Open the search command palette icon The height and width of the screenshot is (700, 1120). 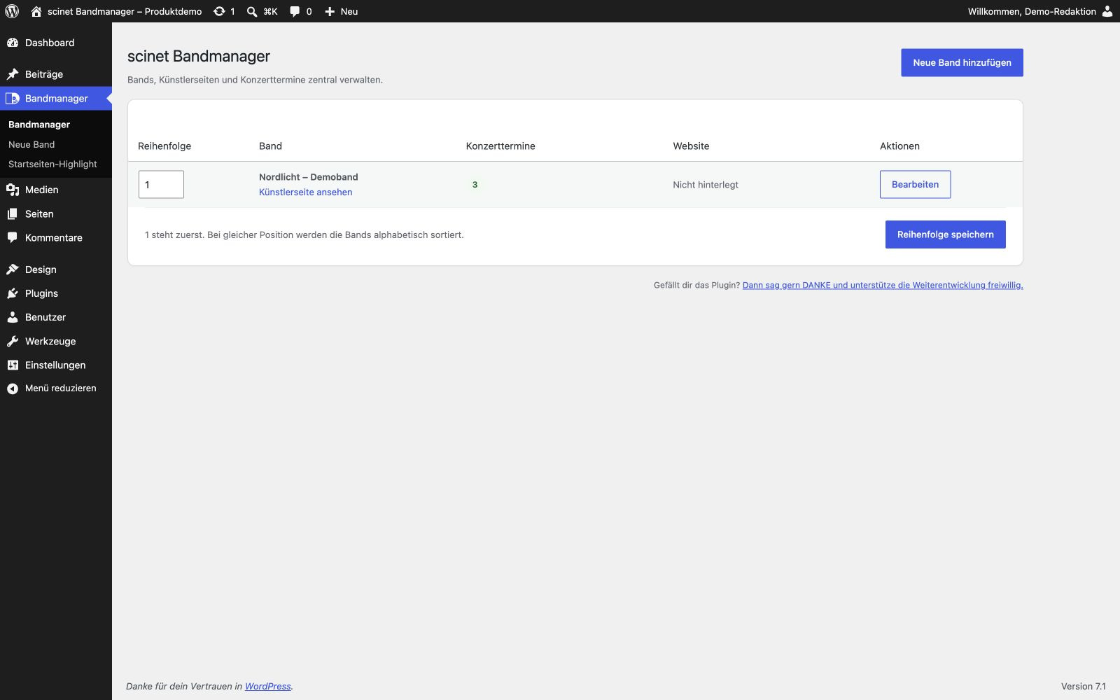click(252, 11)
